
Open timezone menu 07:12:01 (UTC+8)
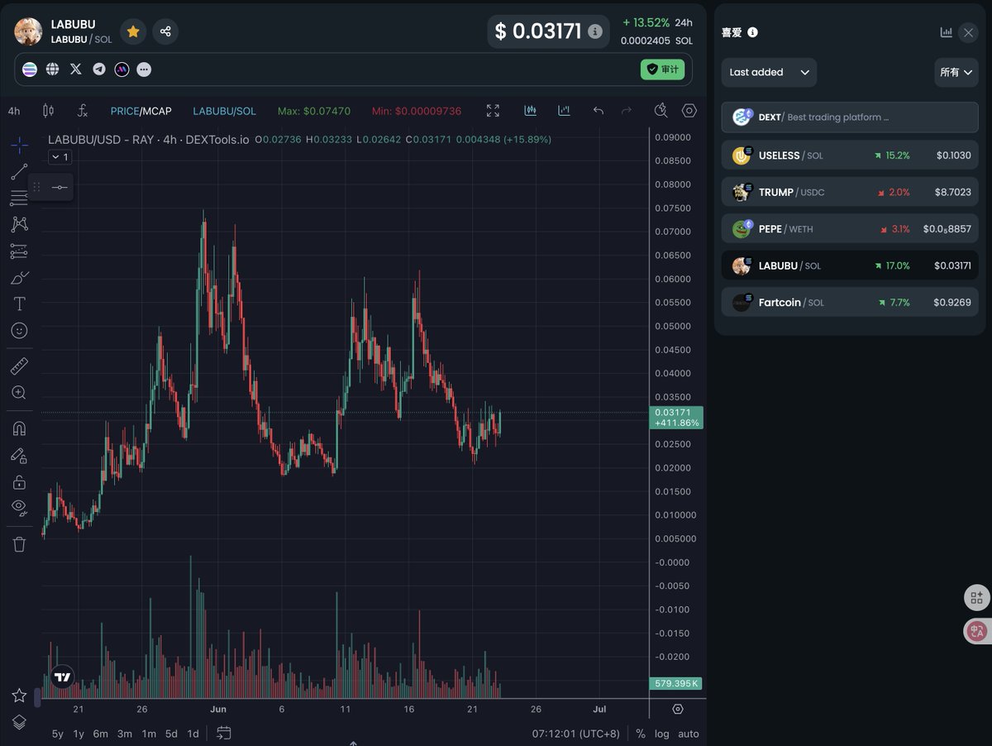pyautogui.click(x=575, y=734)
